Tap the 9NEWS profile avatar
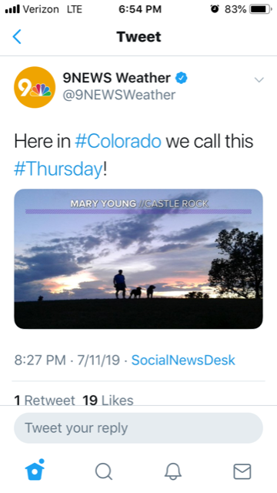Image resolution: width=277 pixels, height=493 pixels. point(35,87)
